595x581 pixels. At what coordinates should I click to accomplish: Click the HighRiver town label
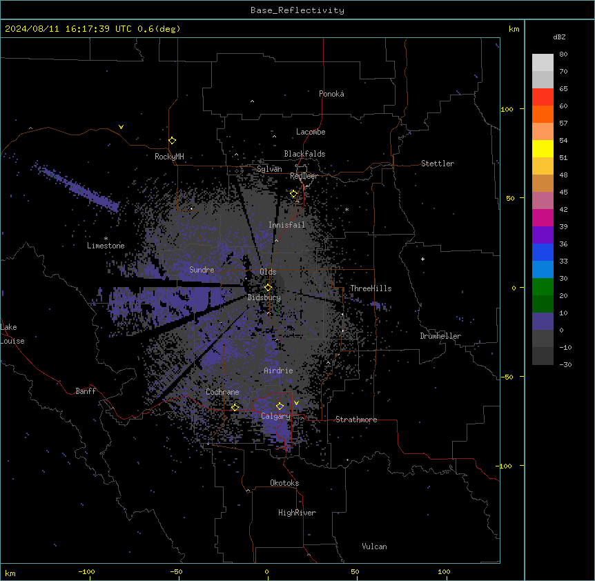click(297, 513)
